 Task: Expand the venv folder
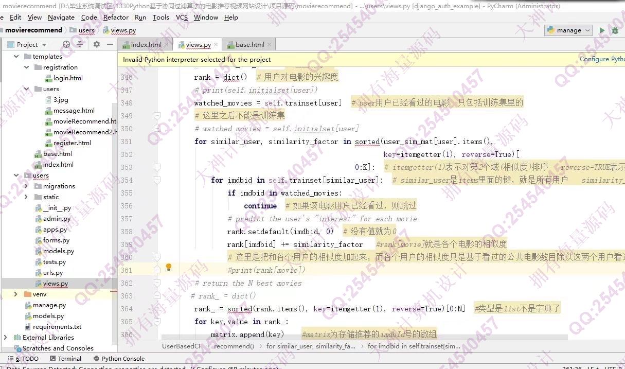(x=16, y=294)
